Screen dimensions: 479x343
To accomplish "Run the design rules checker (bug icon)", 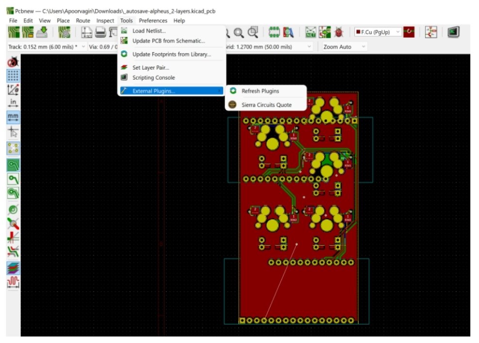I will (x=339, y=32).
